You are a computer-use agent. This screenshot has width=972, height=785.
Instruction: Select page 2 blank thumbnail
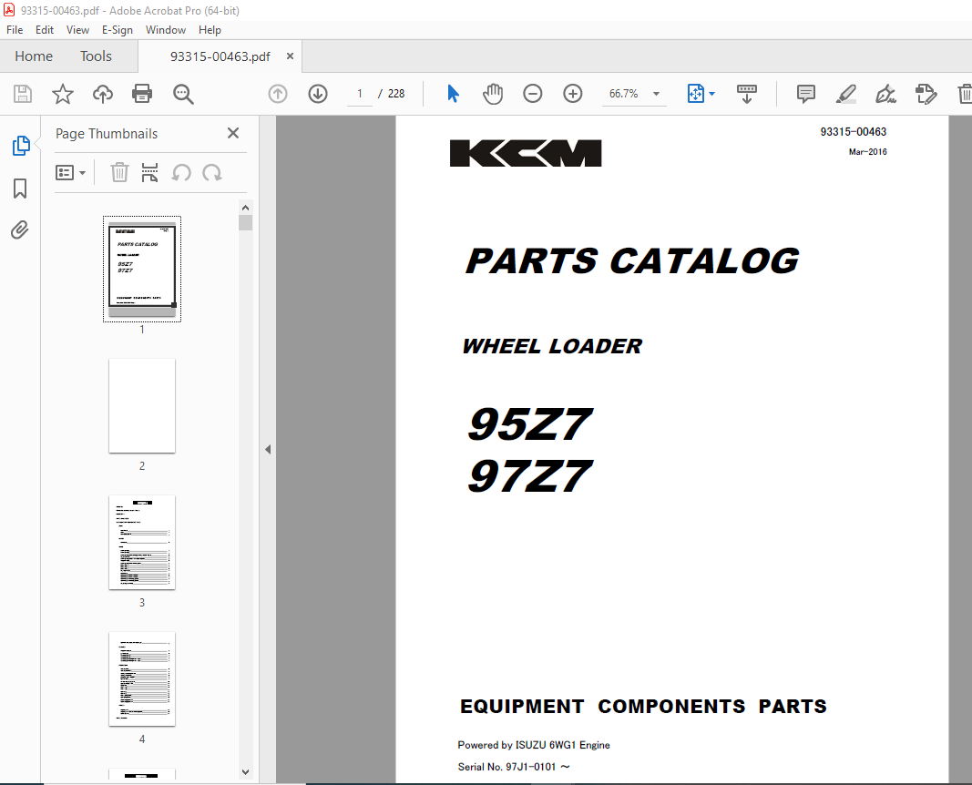142,406
